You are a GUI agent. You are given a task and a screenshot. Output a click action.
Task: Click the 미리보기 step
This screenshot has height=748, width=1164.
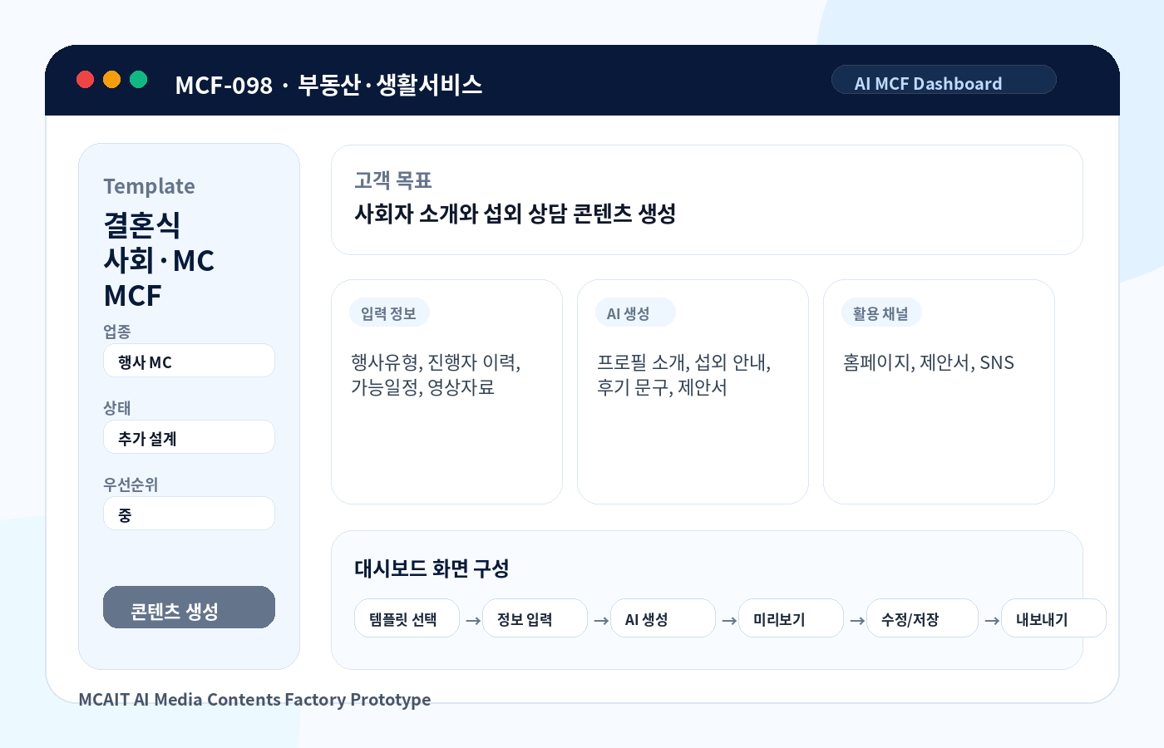pyautogui.click(x=791, y=618)
